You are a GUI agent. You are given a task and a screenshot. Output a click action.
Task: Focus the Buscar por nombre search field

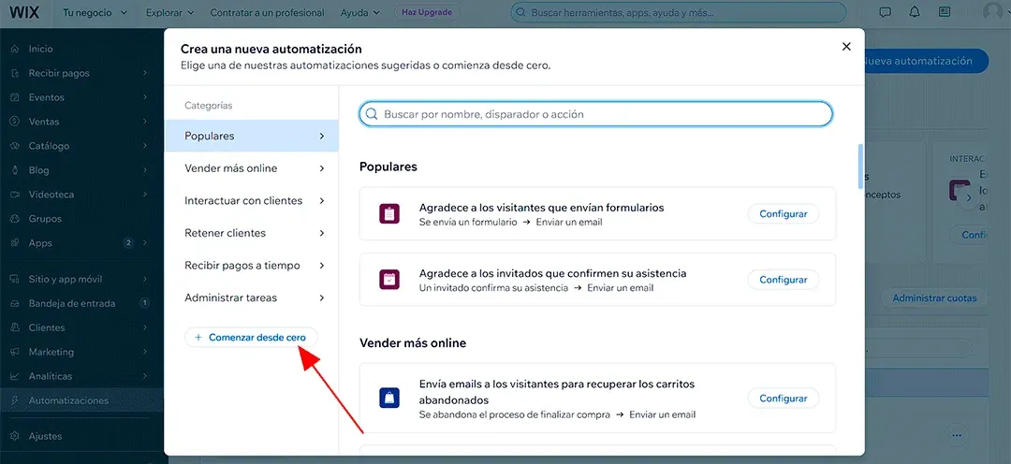(595, 114)
